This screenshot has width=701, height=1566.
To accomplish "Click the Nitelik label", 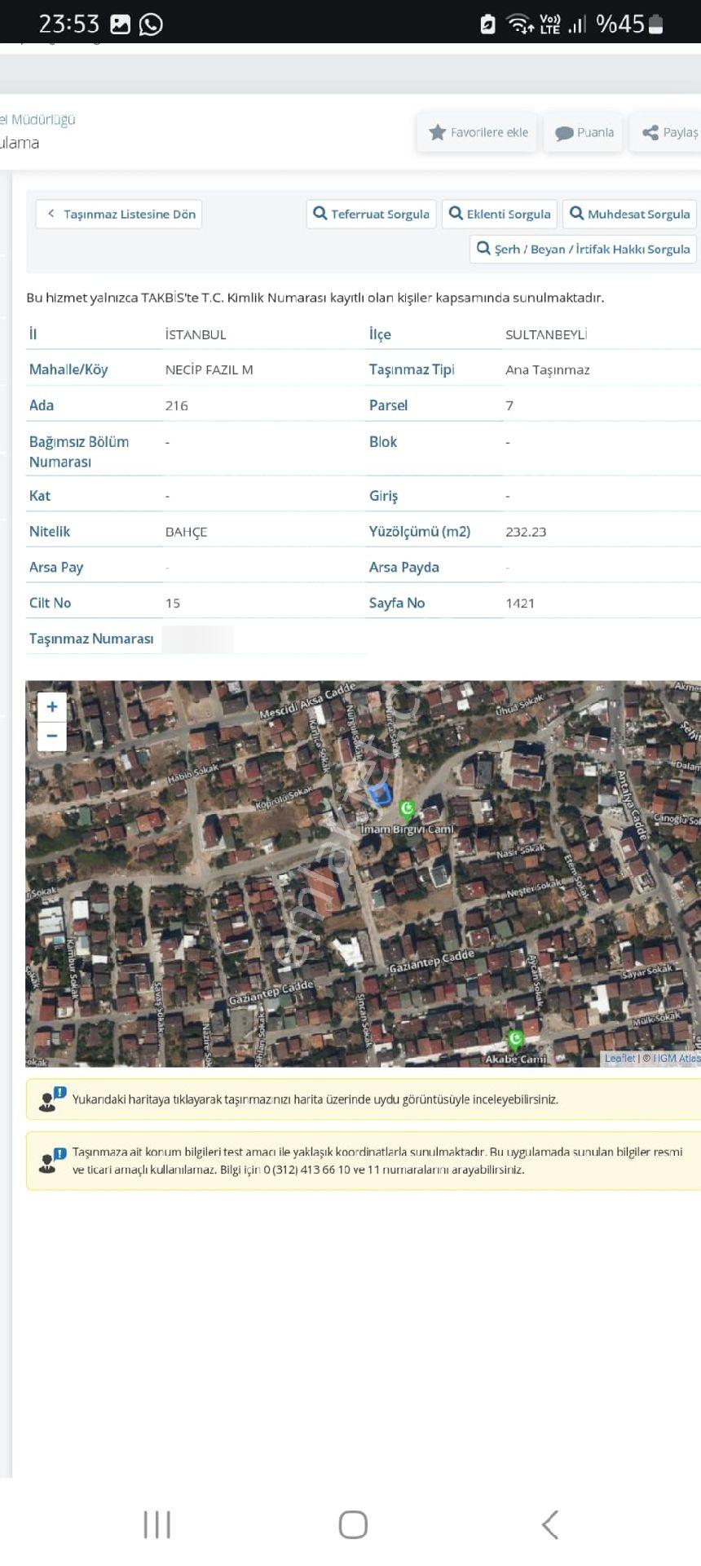I will click(x=50, y=532).
